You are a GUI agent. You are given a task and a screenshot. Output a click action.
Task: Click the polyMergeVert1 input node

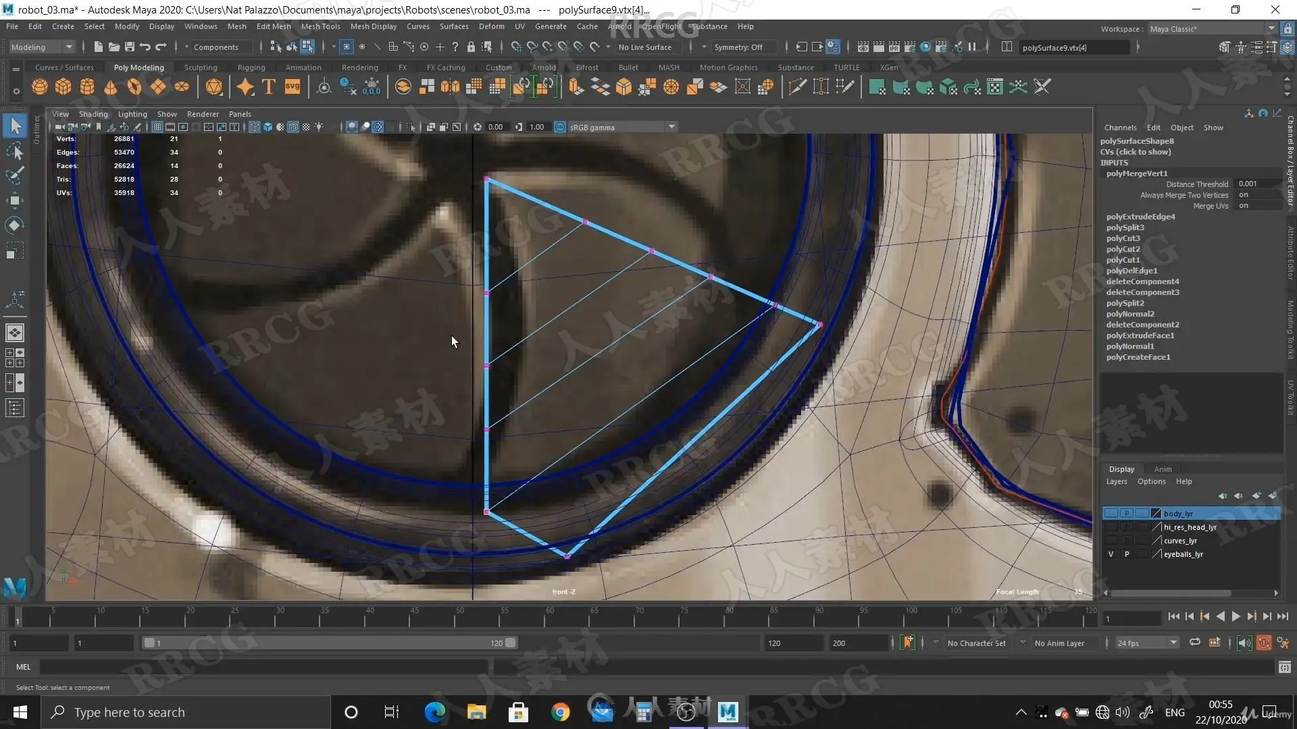click(1137, 173)
